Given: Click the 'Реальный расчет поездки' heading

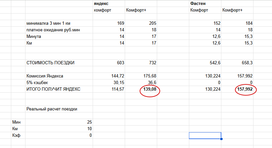Looking at the screenshot, I should point(52,109).
